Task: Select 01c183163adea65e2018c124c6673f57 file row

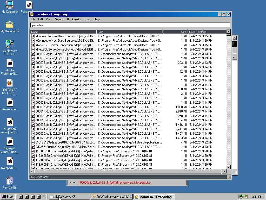Action: pyautogui.click(x=128, y=142)
